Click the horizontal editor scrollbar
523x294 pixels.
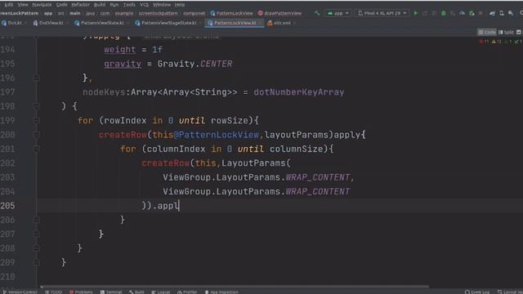click(x=235, y=286)
